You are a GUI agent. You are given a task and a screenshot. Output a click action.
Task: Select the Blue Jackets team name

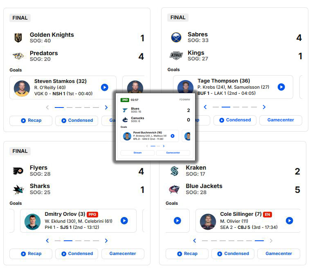204,186
